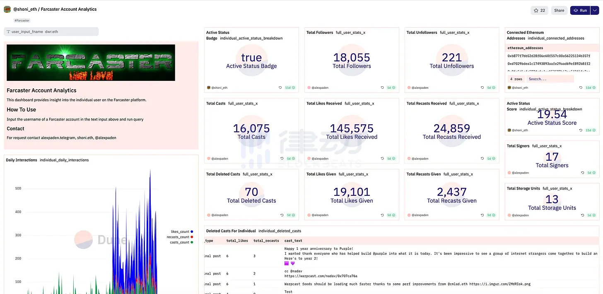
Task: Star this dashboard using the star button
Action: (539, 10)
